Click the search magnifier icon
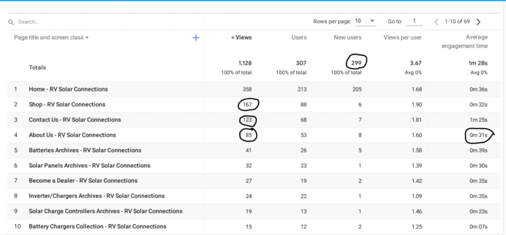Screen dimensions: 506x235 pyautogui.click(x=11, y=22)
